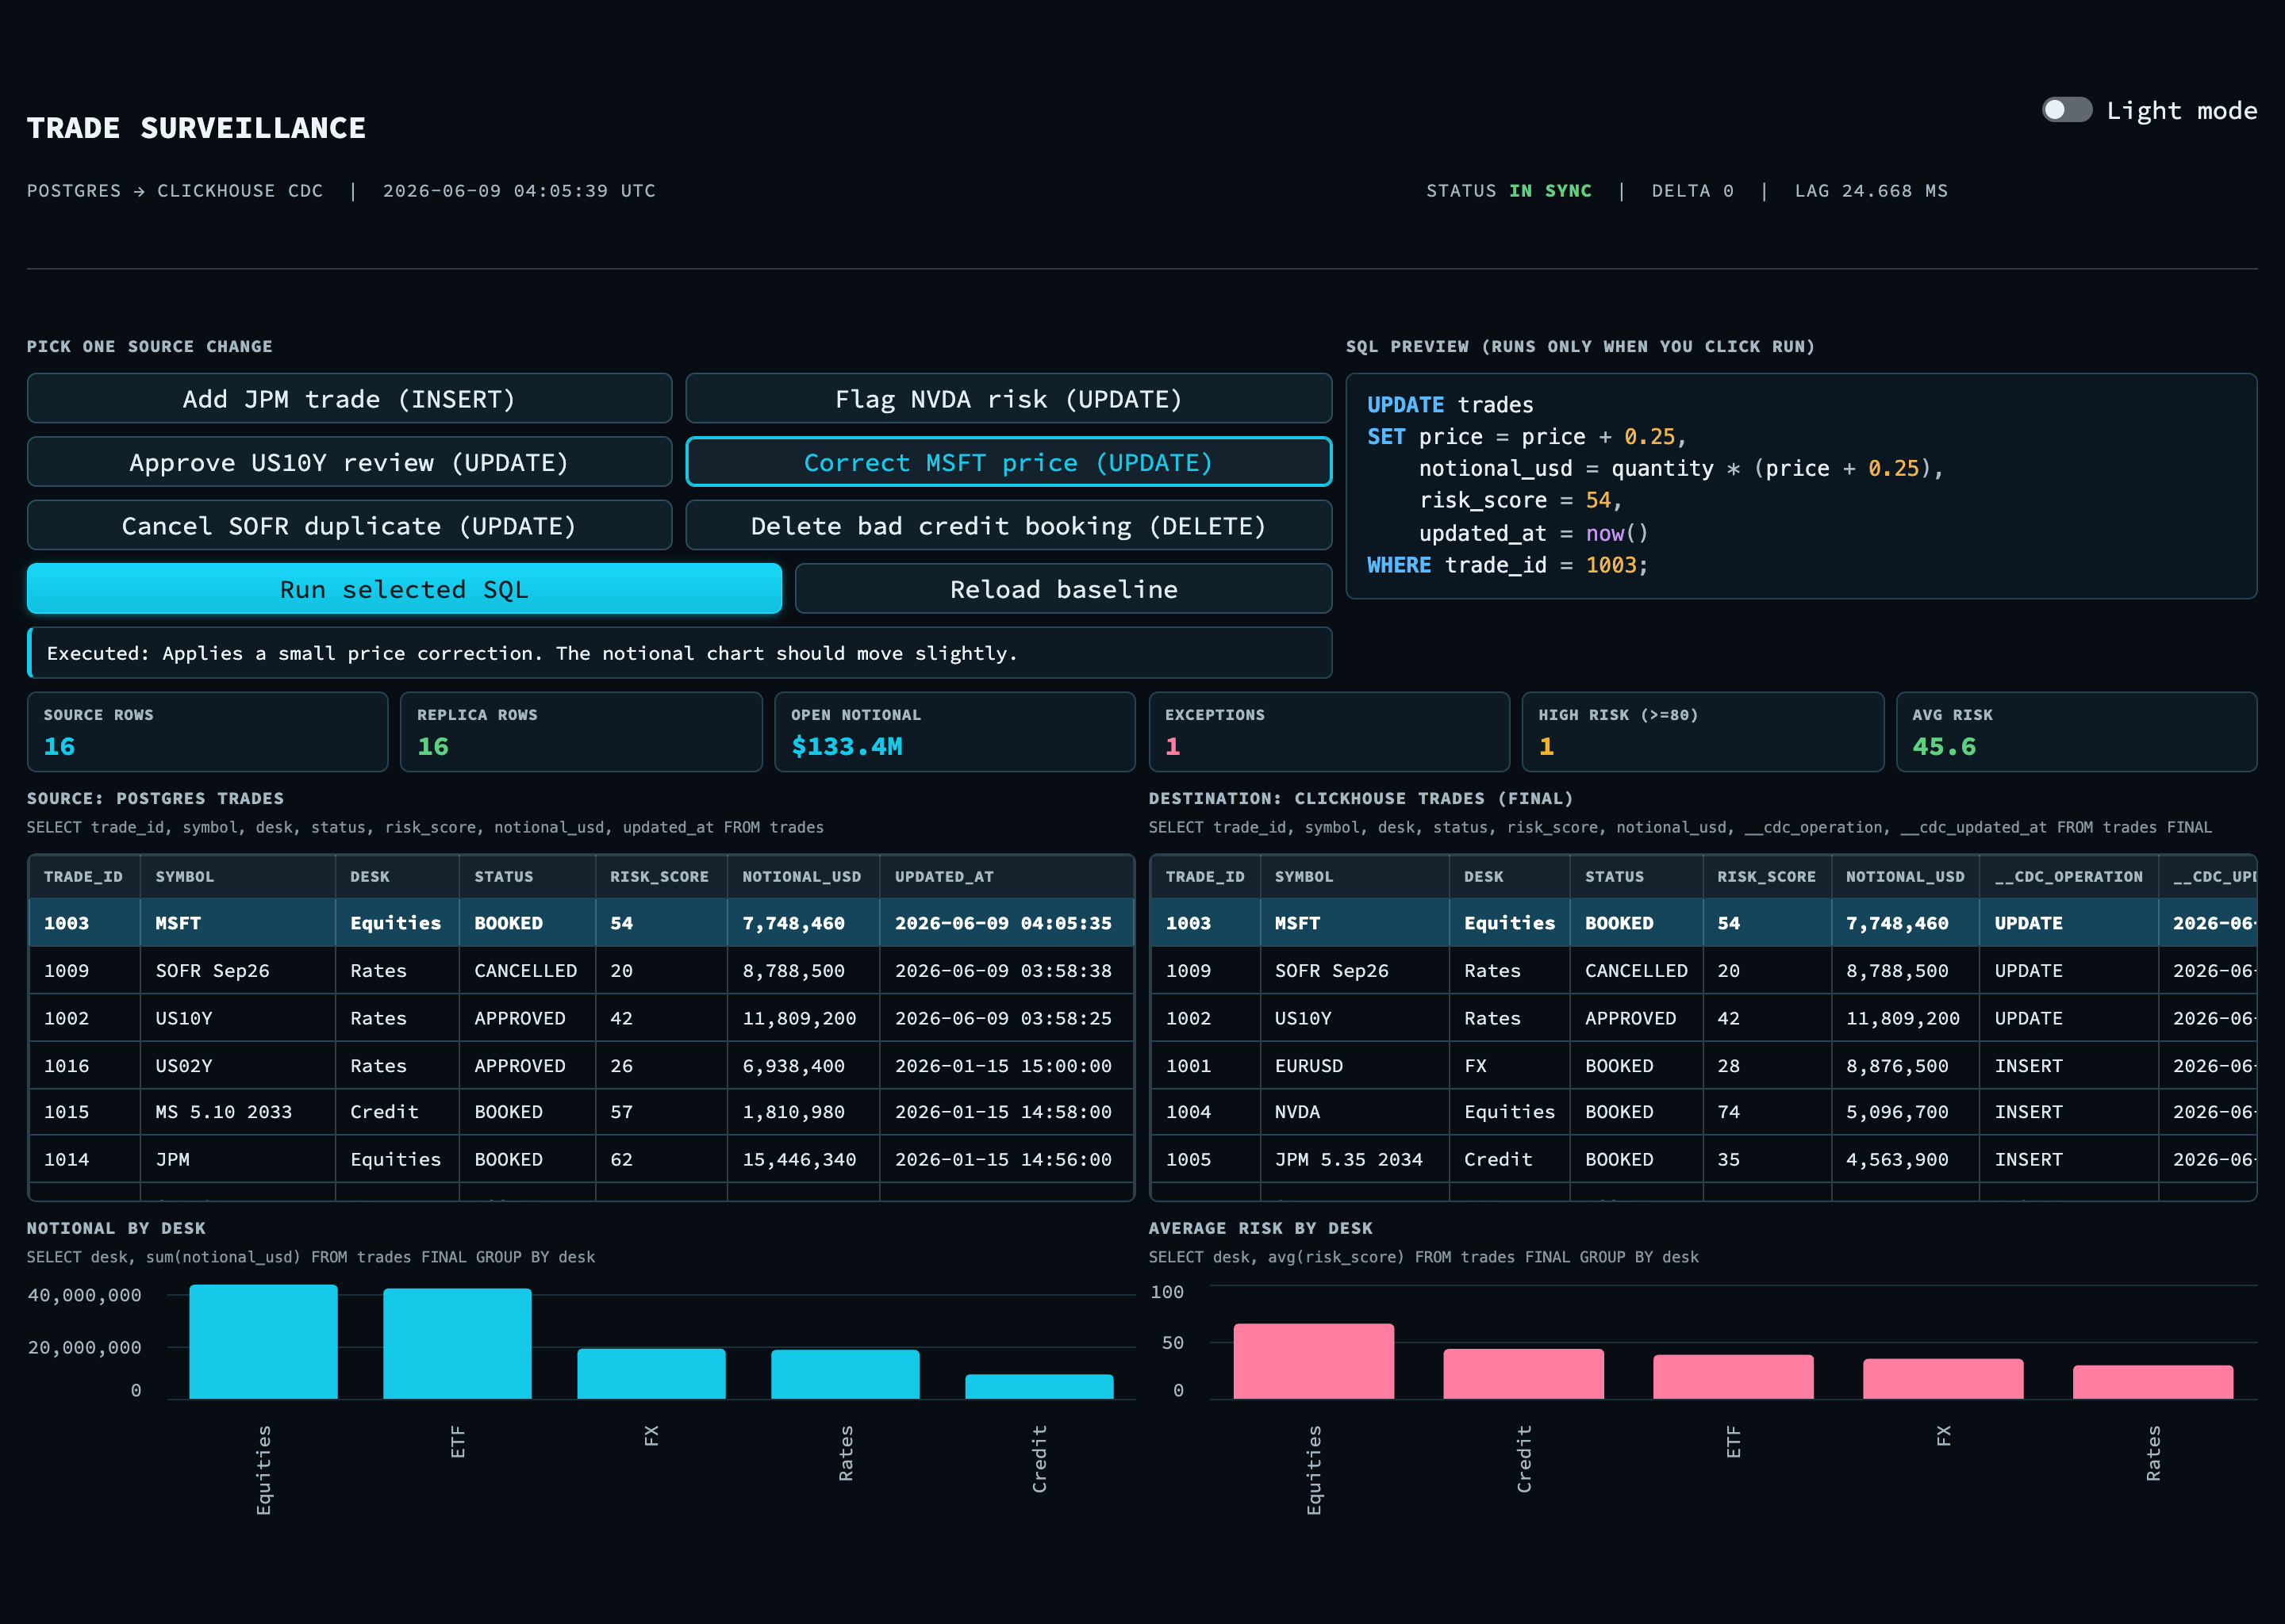Click TRADE_ID header in Postgres table
The height and width of the screenshot is (1624, 2285).
[84, 877]
